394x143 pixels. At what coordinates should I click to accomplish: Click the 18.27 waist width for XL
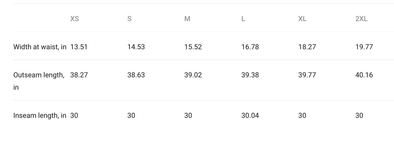[307, 47]
